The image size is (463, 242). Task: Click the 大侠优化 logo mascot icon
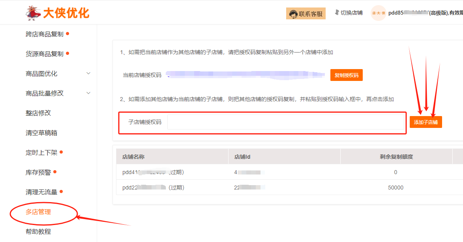click(x=33, y=13)
